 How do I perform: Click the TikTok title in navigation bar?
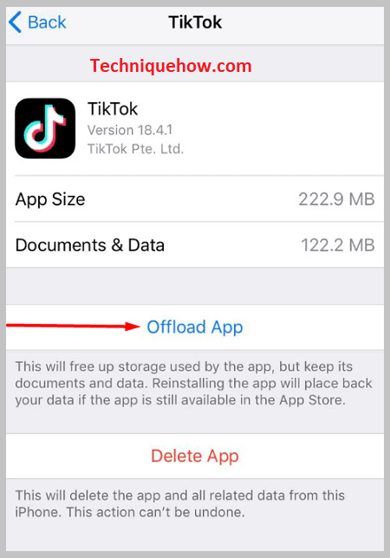pyautogui.click(x=195, y=23)
